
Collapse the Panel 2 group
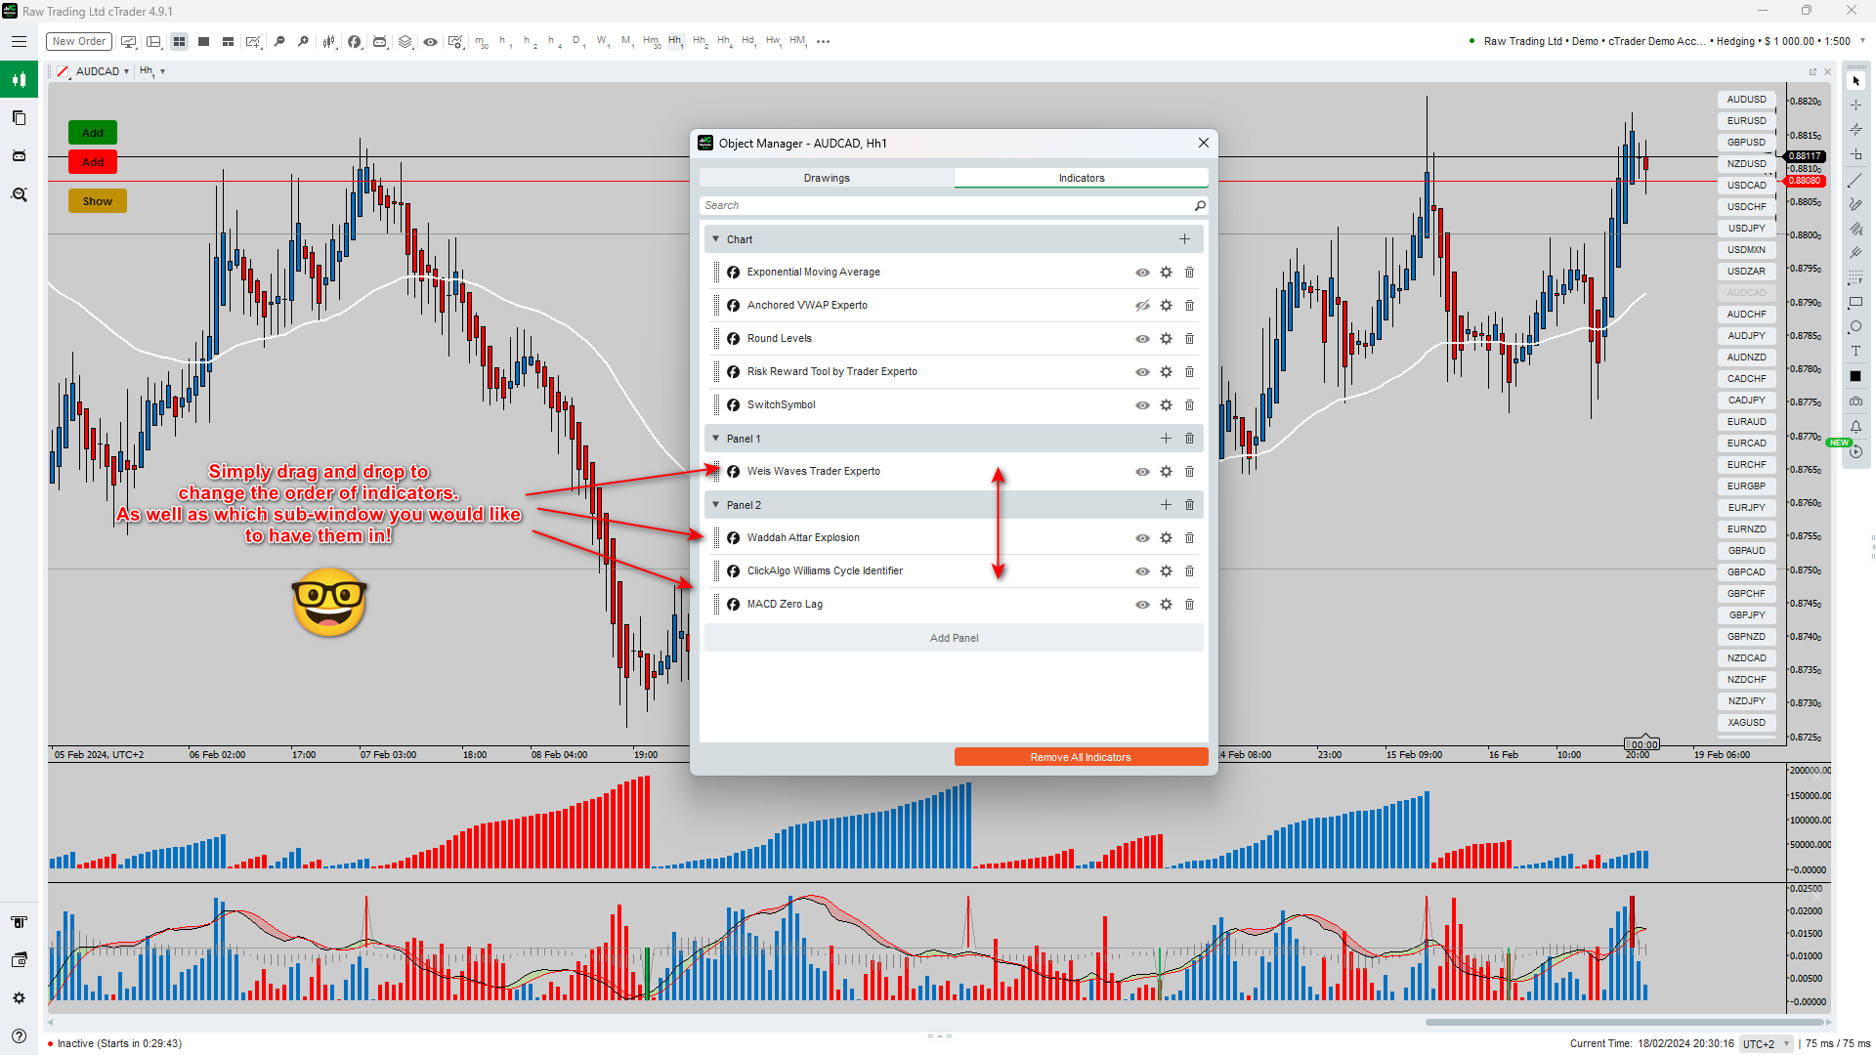tap(715, 505)
